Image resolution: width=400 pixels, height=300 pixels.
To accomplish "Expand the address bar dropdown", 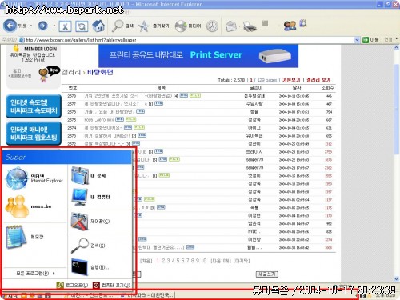I will coord(358,40).
